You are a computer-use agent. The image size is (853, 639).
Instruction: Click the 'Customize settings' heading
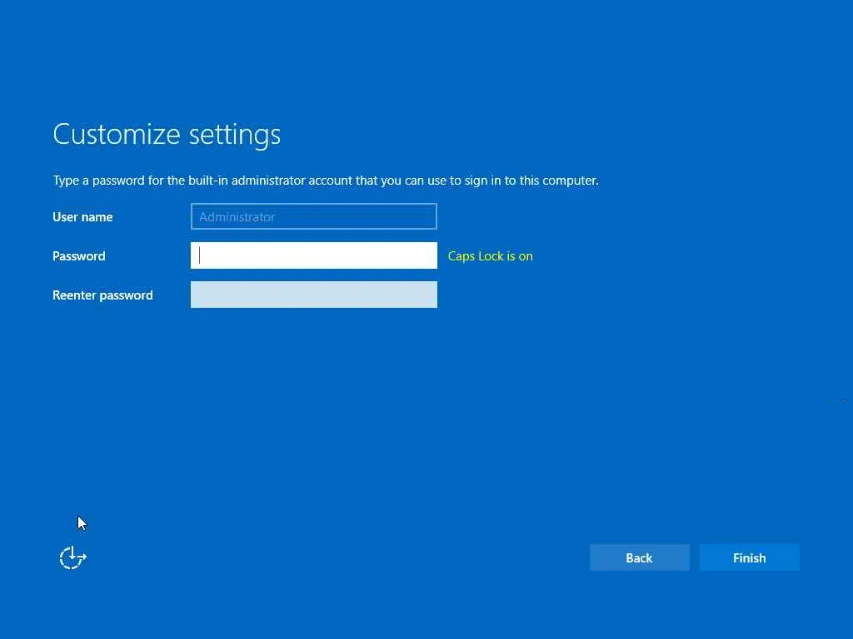click(x=167, y=134)
